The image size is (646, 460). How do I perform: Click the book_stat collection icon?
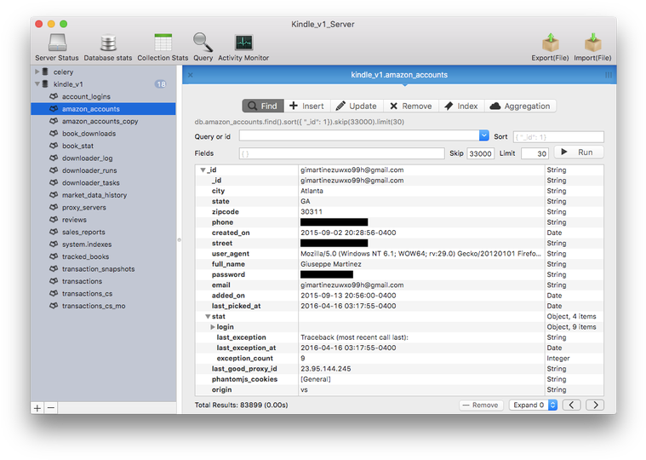[x=54, y=146]
